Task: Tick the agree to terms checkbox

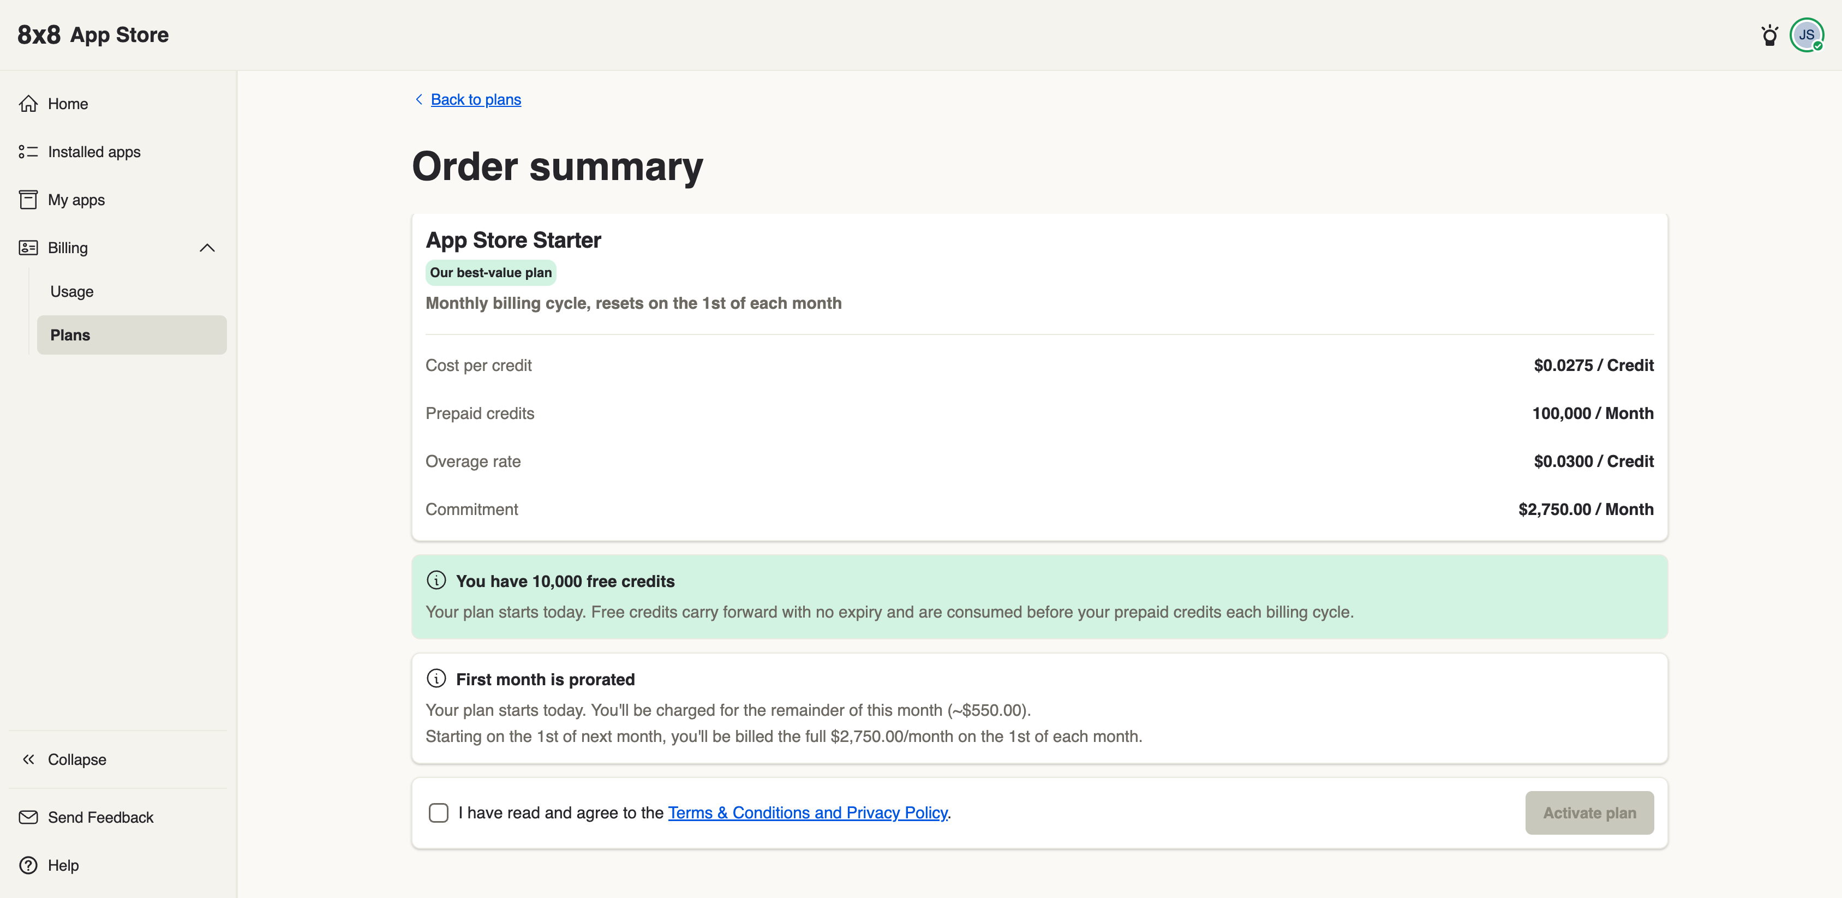Action: [x=438, y=813]
